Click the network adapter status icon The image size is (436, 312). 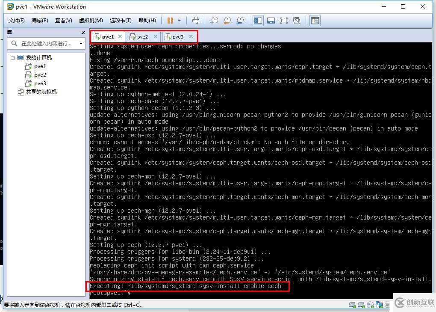click(x=379, y=305)
